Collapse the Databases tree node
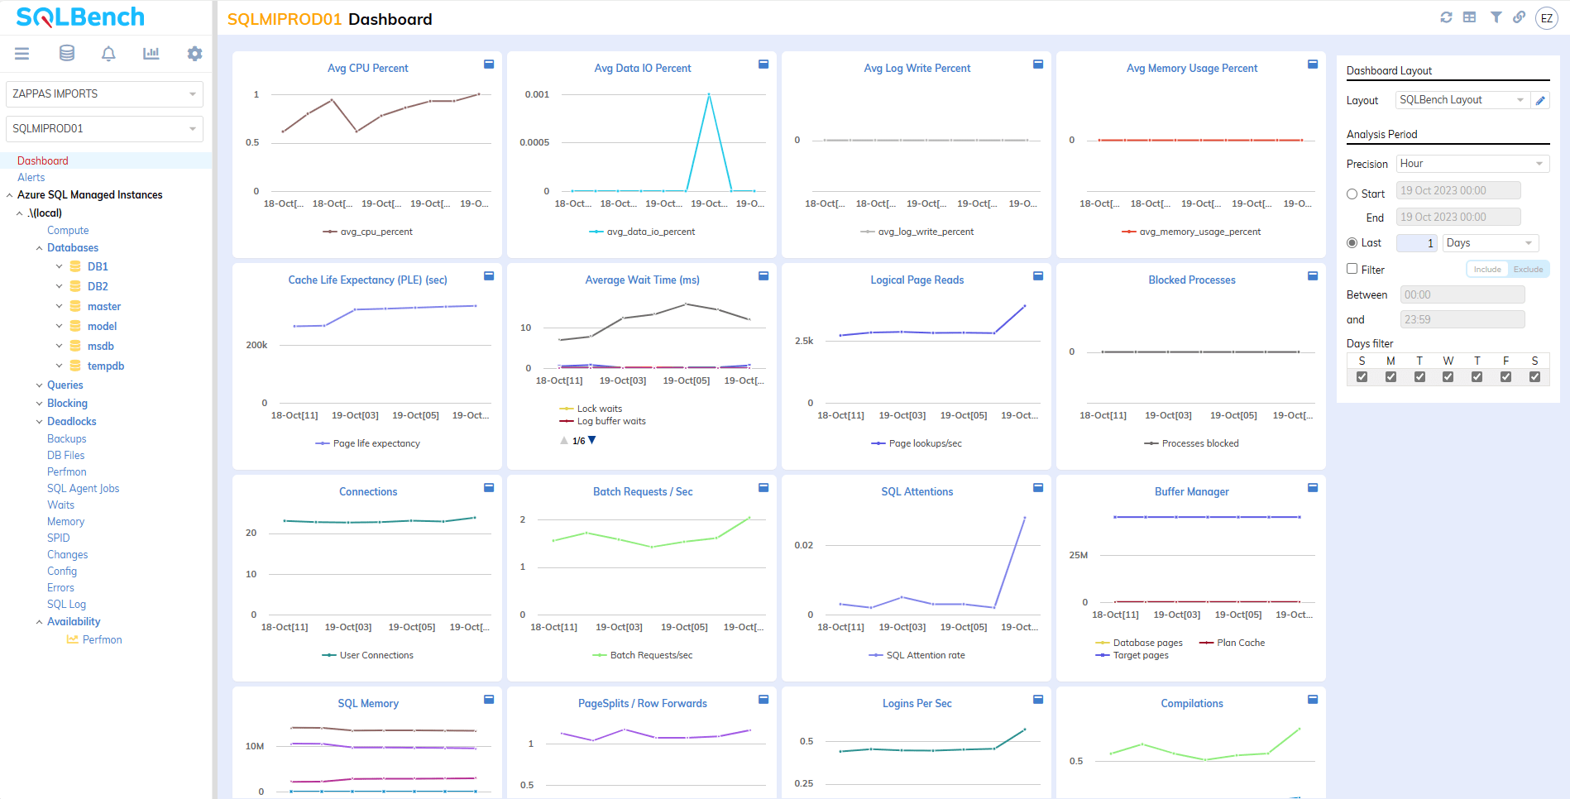The image size is (1570, 799). click(x=39, y=248)
